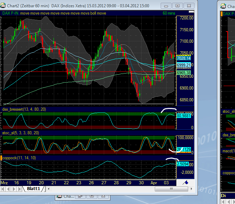Click the 80,9881 dss_bressert value
Viewport: 235px width, 204px height.
184,116
